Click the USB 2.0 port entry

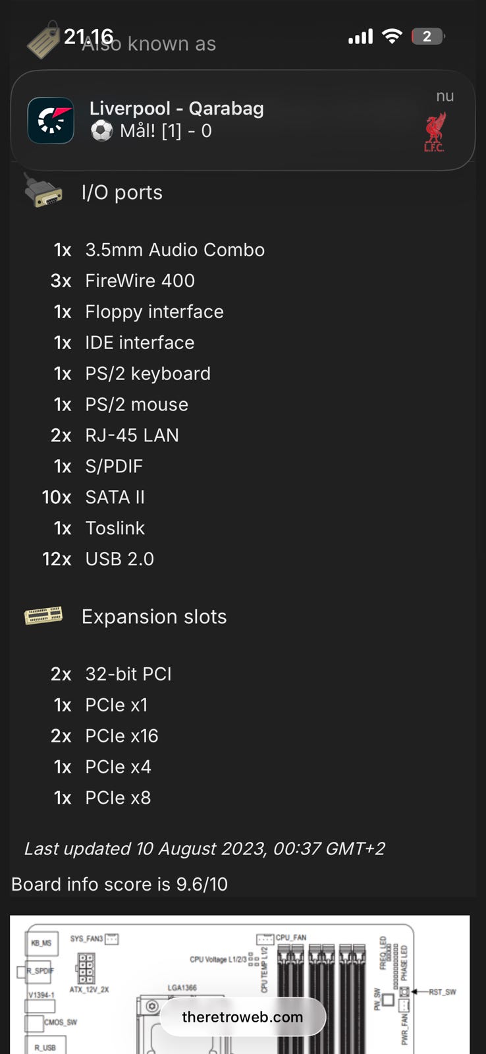[x=119, y=559]
